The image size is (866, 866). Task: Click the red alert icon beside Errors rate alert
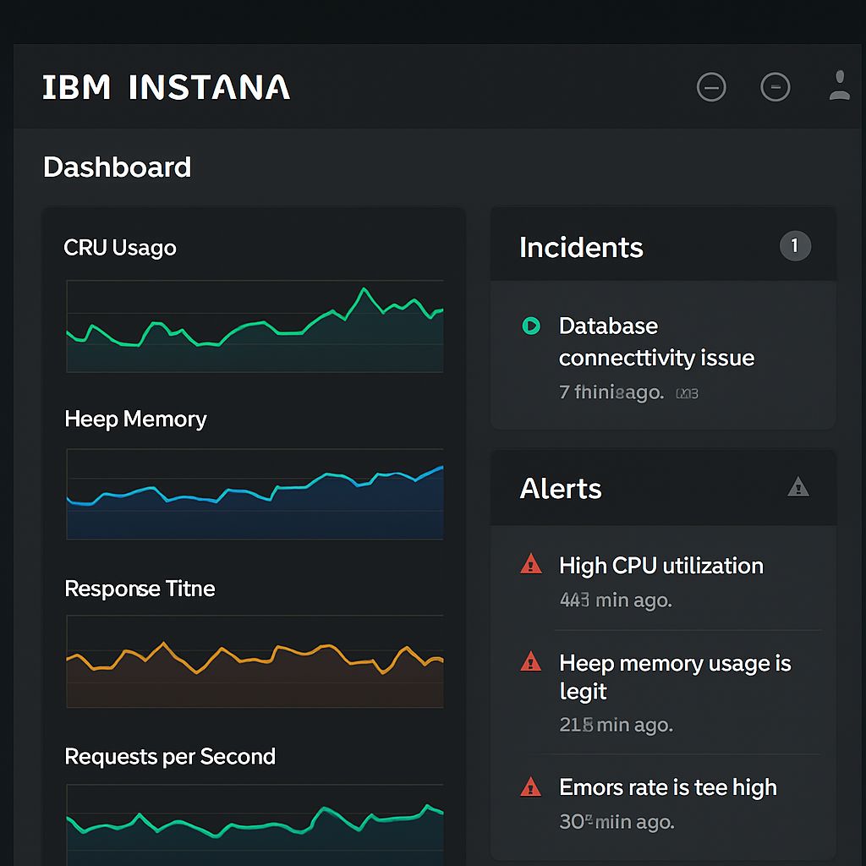[532, 787]
